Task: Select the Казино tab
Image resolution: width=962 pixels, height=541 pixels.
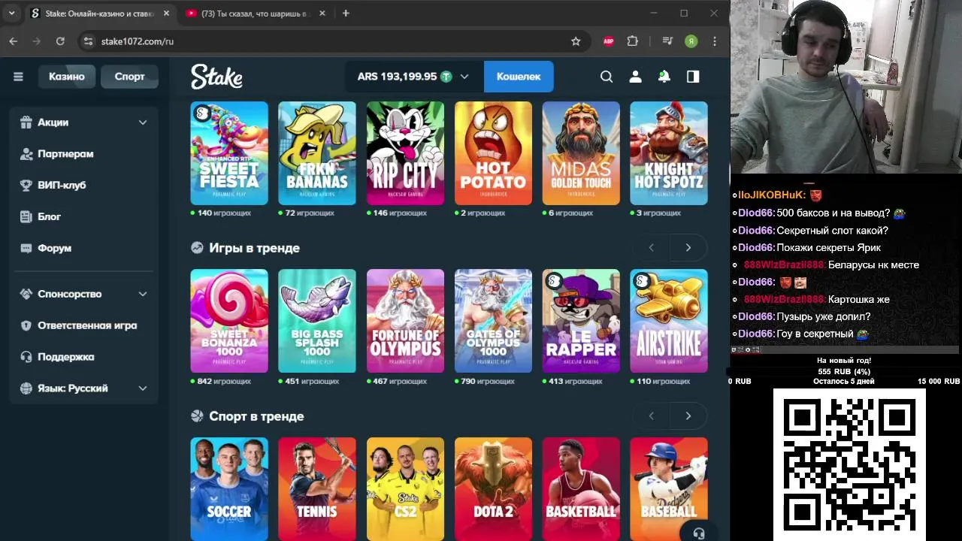Action: coord(67,77)
